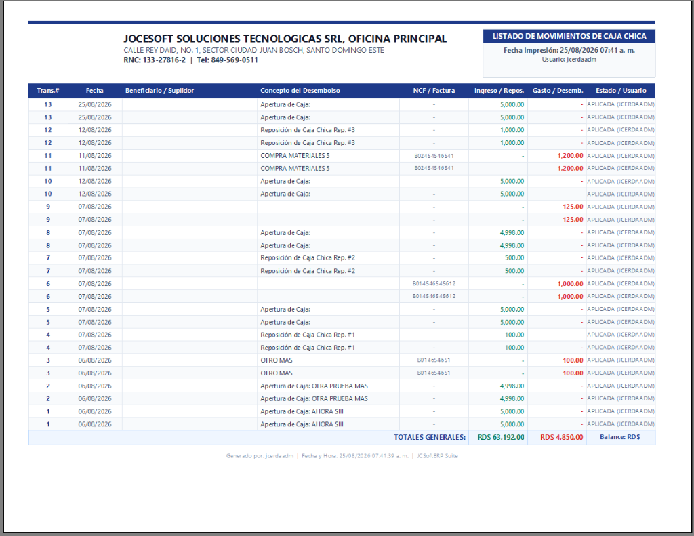Select the "NCF / Factura" column header
Screen dimensions: 694x536
point(434,91)
